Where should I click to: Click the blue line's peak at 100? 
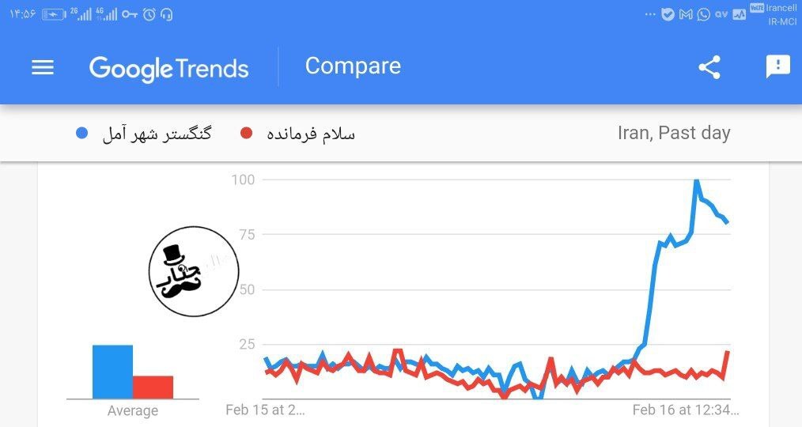(696, 181)
